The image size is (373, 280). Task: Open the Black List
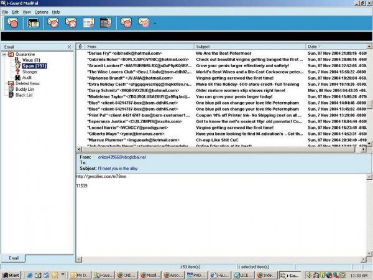24,95
